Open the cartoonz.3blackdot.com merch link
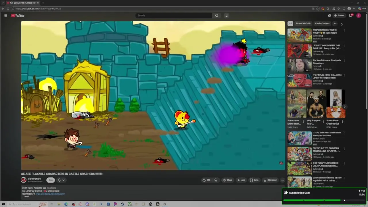Image resolution: width=368 pixels, height=207 pixels. [50, 194]
